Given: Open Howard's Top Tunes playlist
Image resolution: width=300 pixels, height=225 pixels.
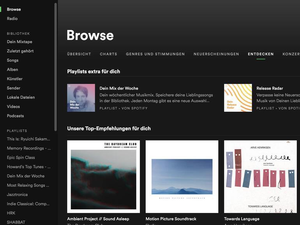Looking at the screenshot, I should click(x=29, y=167).
